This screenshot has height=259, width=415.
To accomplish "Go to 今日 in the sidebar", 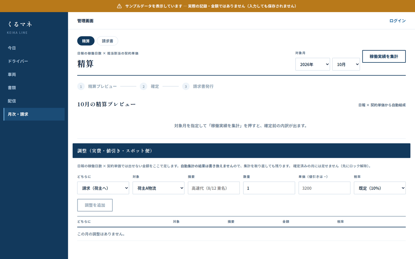I will tap(34, 48).
